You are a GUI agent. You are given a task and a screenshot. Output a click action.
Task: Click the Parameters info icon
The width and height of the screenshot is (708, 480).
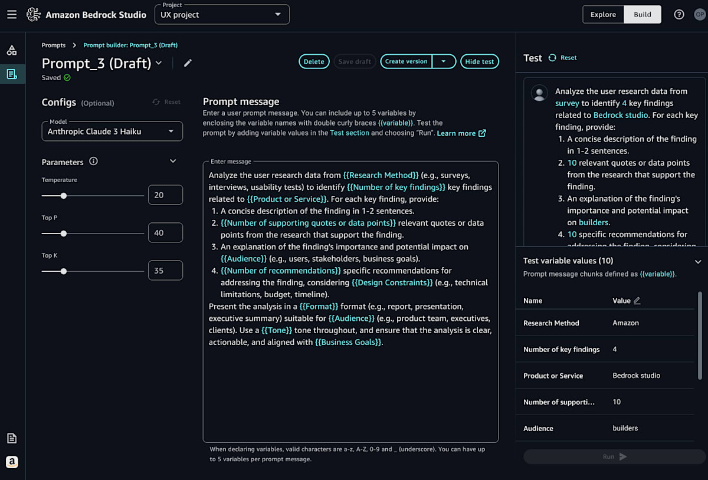(x=93, y=162)
